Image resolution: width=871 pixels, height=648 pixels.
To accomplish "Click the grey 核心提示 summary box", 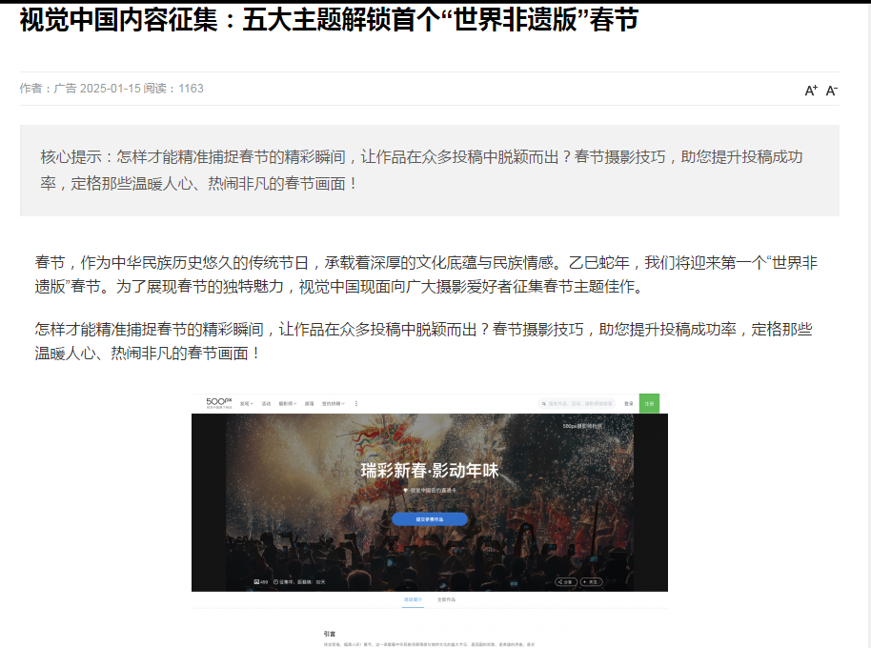I will coord(430,171).
